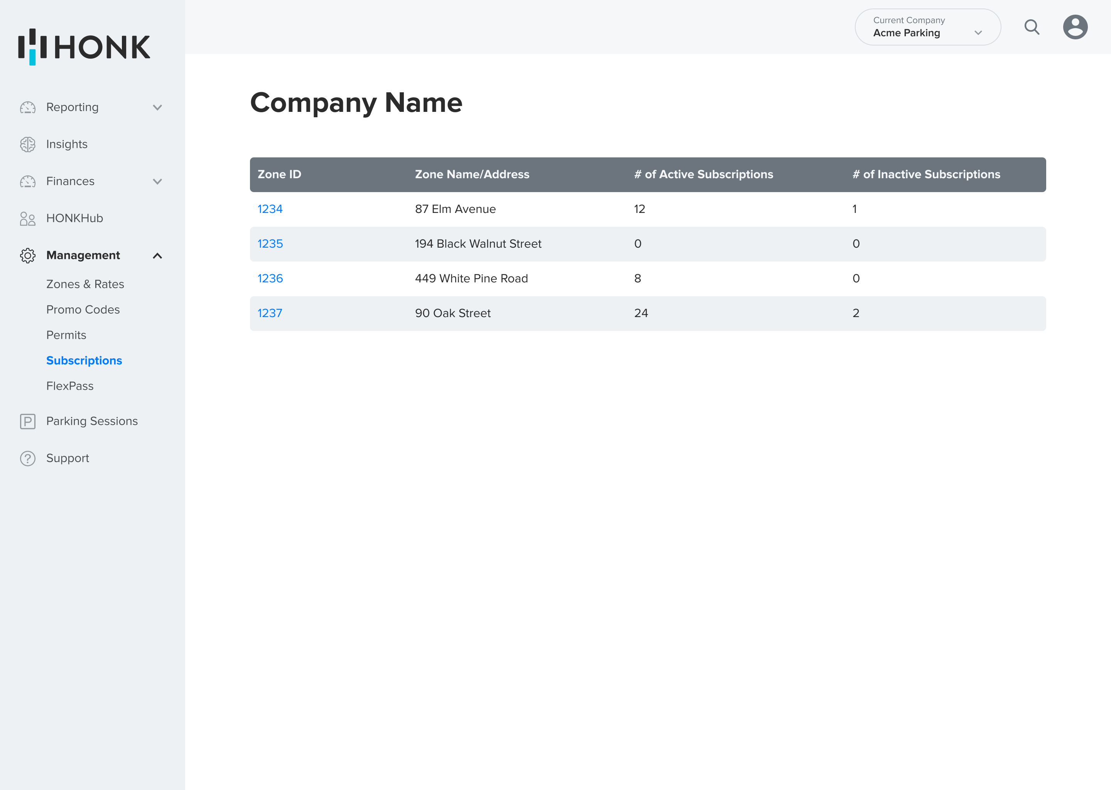Click the Support question mark icon
1111x790 pixels.
(x=28, y=458)
